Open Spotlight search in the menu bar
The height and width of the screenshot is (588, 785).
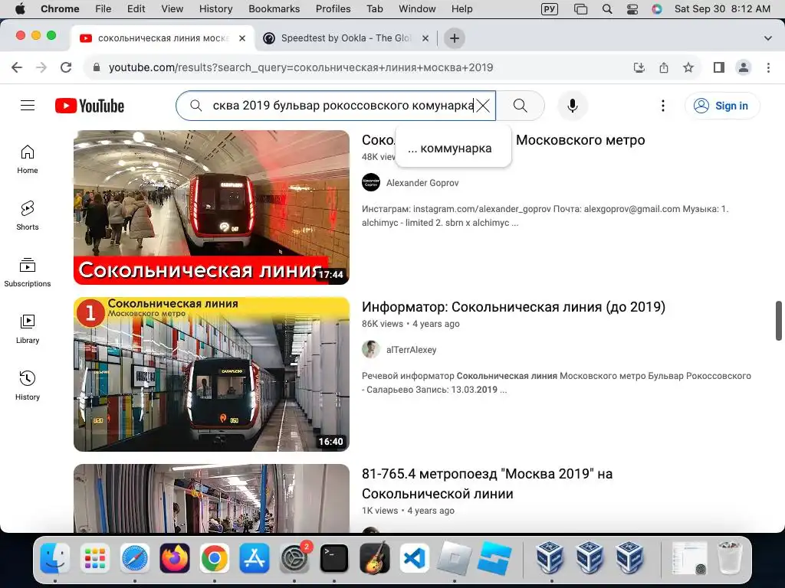(607, 8)
